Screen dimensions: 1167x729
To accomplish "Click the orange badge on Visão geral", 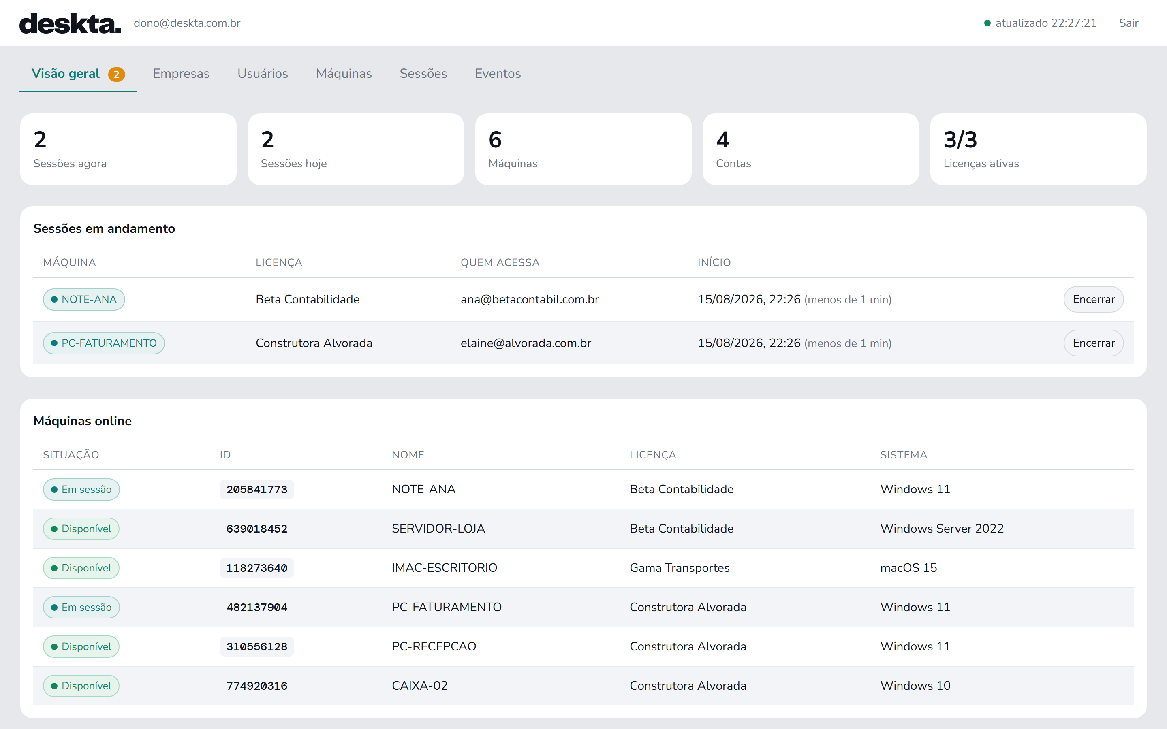I will point(116,74).
